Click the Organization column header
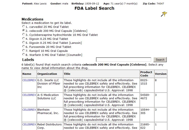This screenshot has height=130, width=189. [x=50, y=74]
